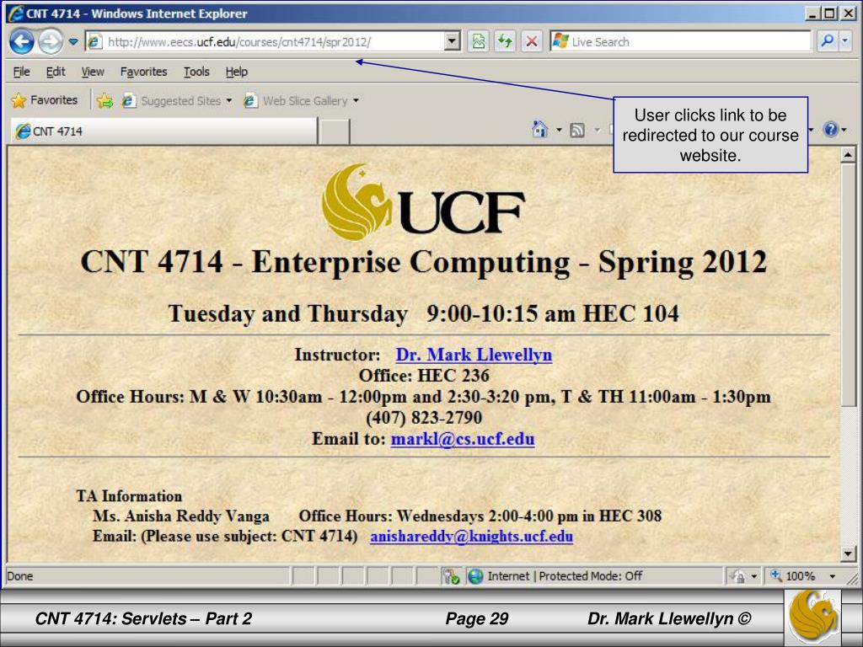This screenshot has width=863, height=647.
Task: Click the 100% zoom level button
Action: point(793,576)
